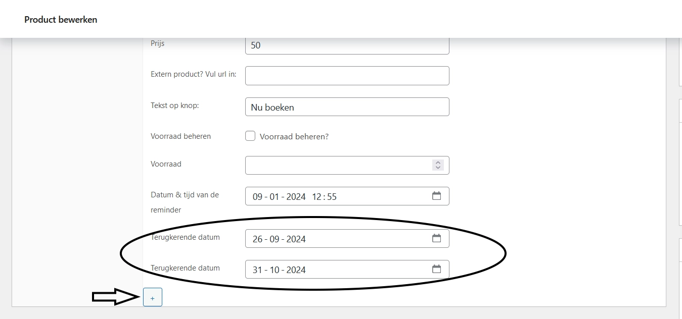This screenshot has width=682, height=319.
Task: Select year '2024' in the reminder date field
Action: tap(296, 197)
